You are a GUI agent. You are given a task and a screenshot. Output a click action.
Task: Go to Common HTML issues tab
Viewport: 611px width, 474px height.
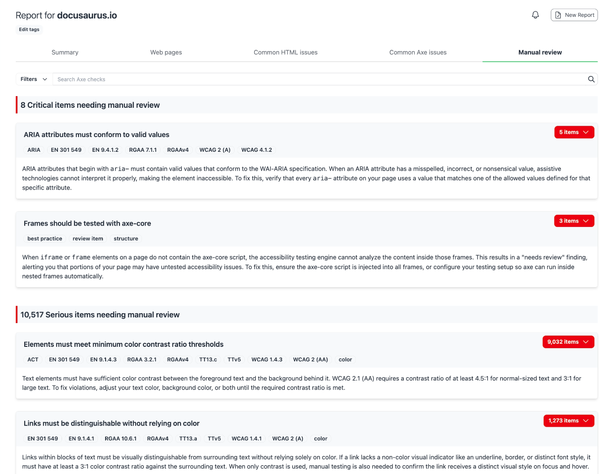point(286,53)
